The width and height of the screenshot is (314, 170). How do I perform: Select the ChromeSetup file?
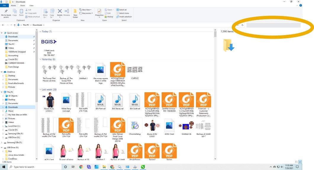coord(135,127)
